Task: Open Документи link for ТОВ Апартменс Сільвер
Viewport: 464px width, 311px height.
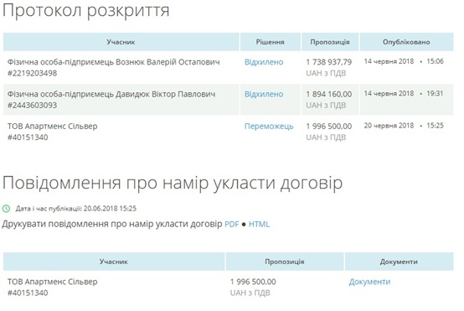Action: click(x=369, y=282)
